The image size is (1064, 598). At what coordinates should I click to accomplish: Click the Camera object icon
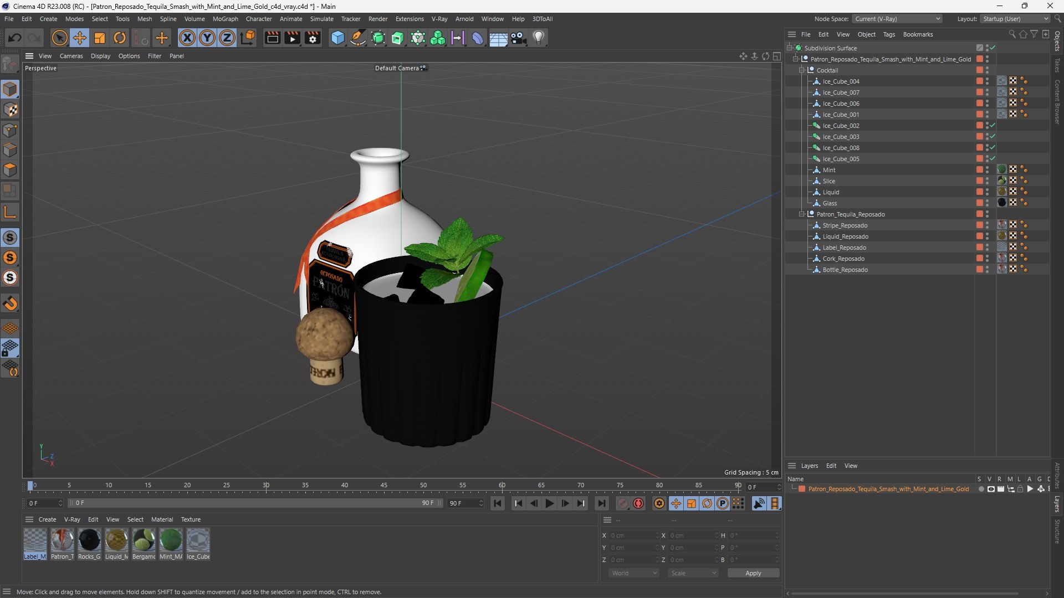pyautogui.click(x=519, y=38)
